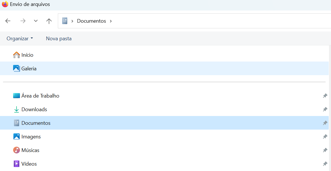Viewport: 331px width, 171px height.
Task: Click the Firefox icon in title bar
Action: pyautogui.click(x=5, y=4)
